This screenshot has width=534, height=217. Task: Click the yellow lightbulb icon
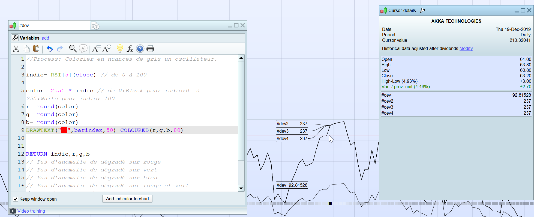[x=120, y=49]
